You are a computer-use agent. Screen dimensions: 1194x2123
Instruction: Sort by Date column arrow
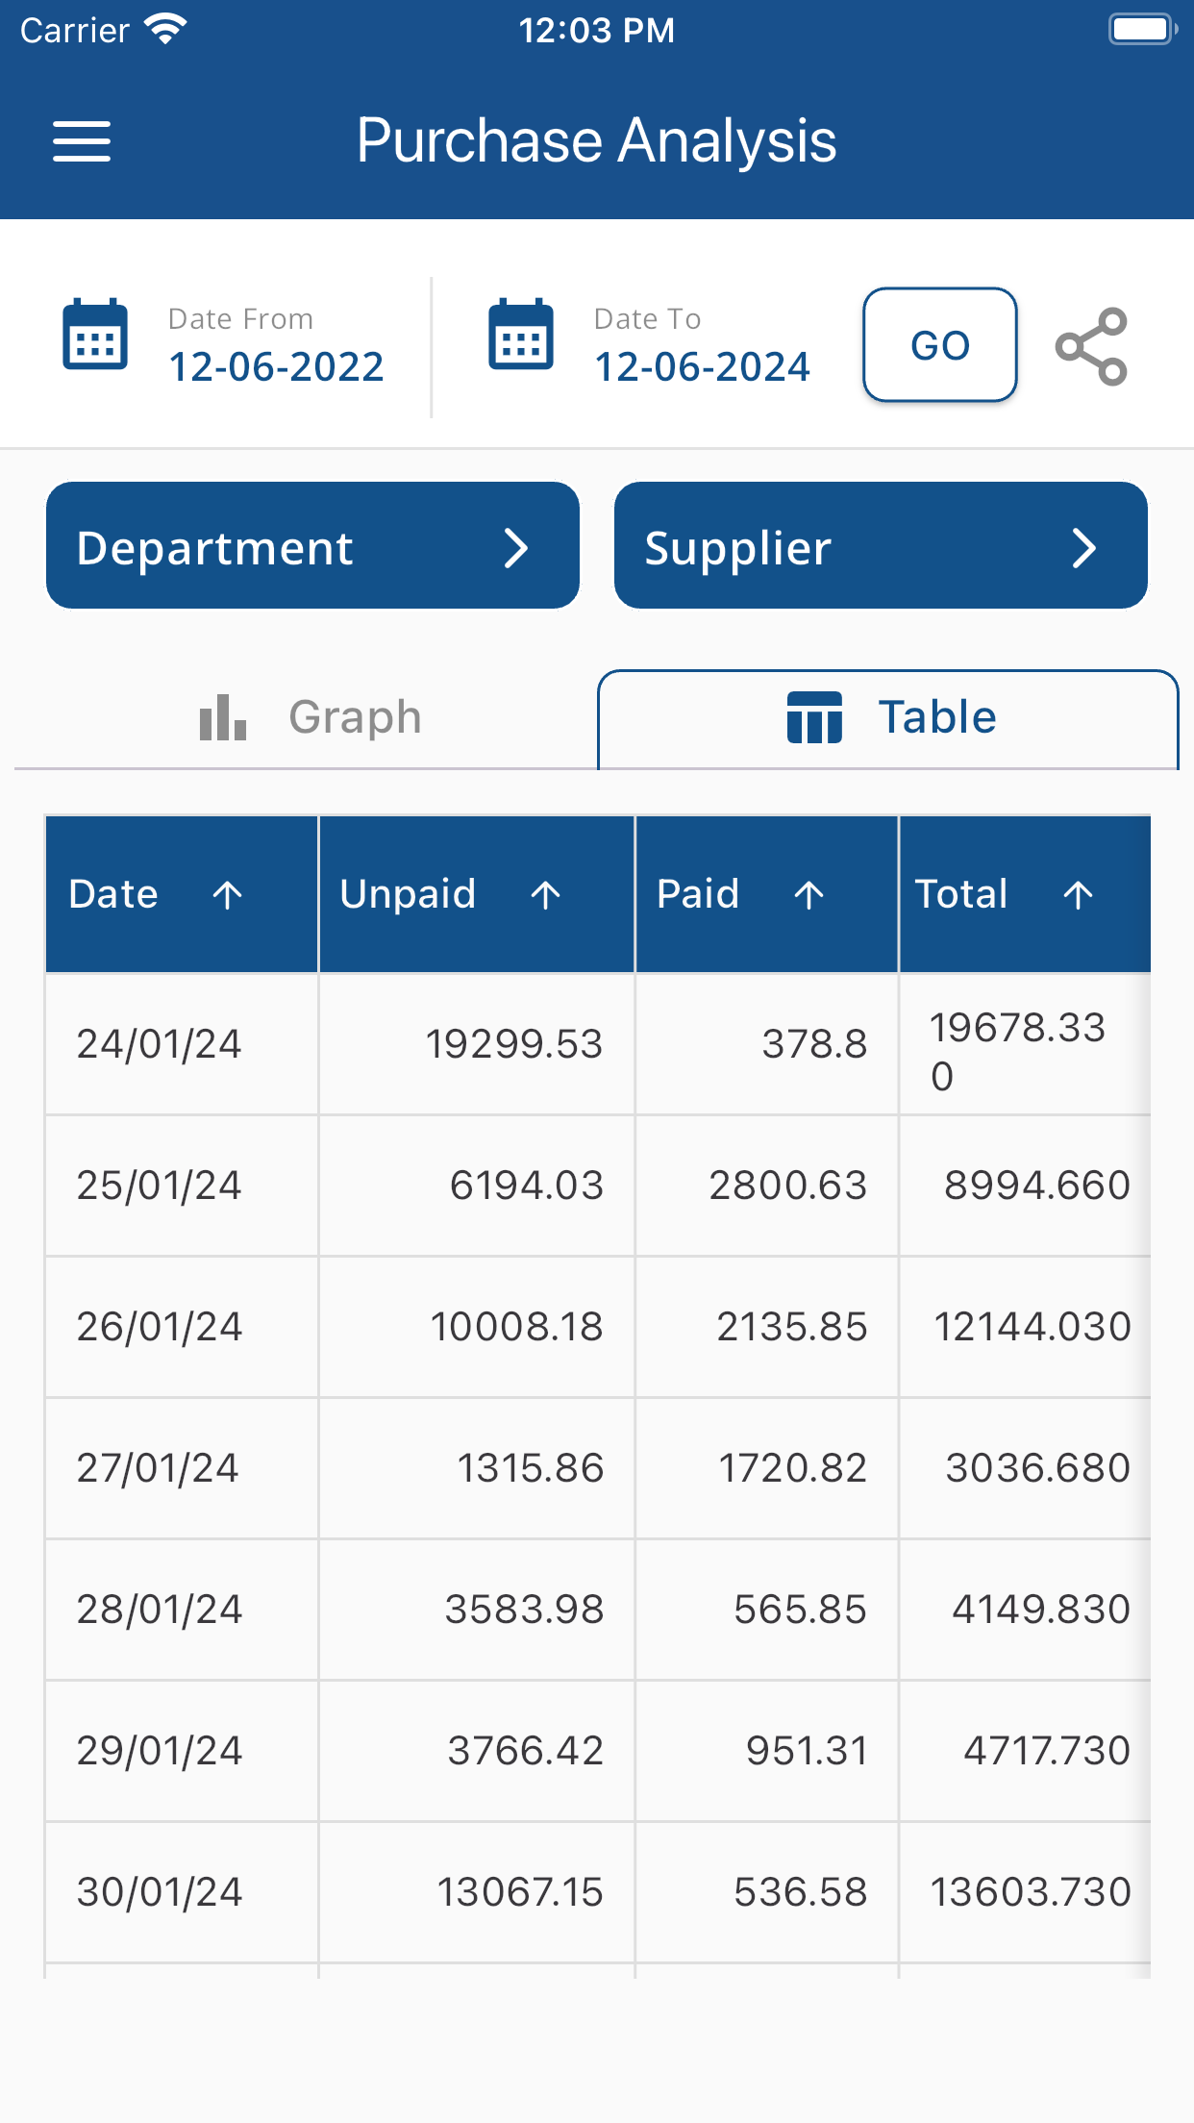(x=228, y=895)
